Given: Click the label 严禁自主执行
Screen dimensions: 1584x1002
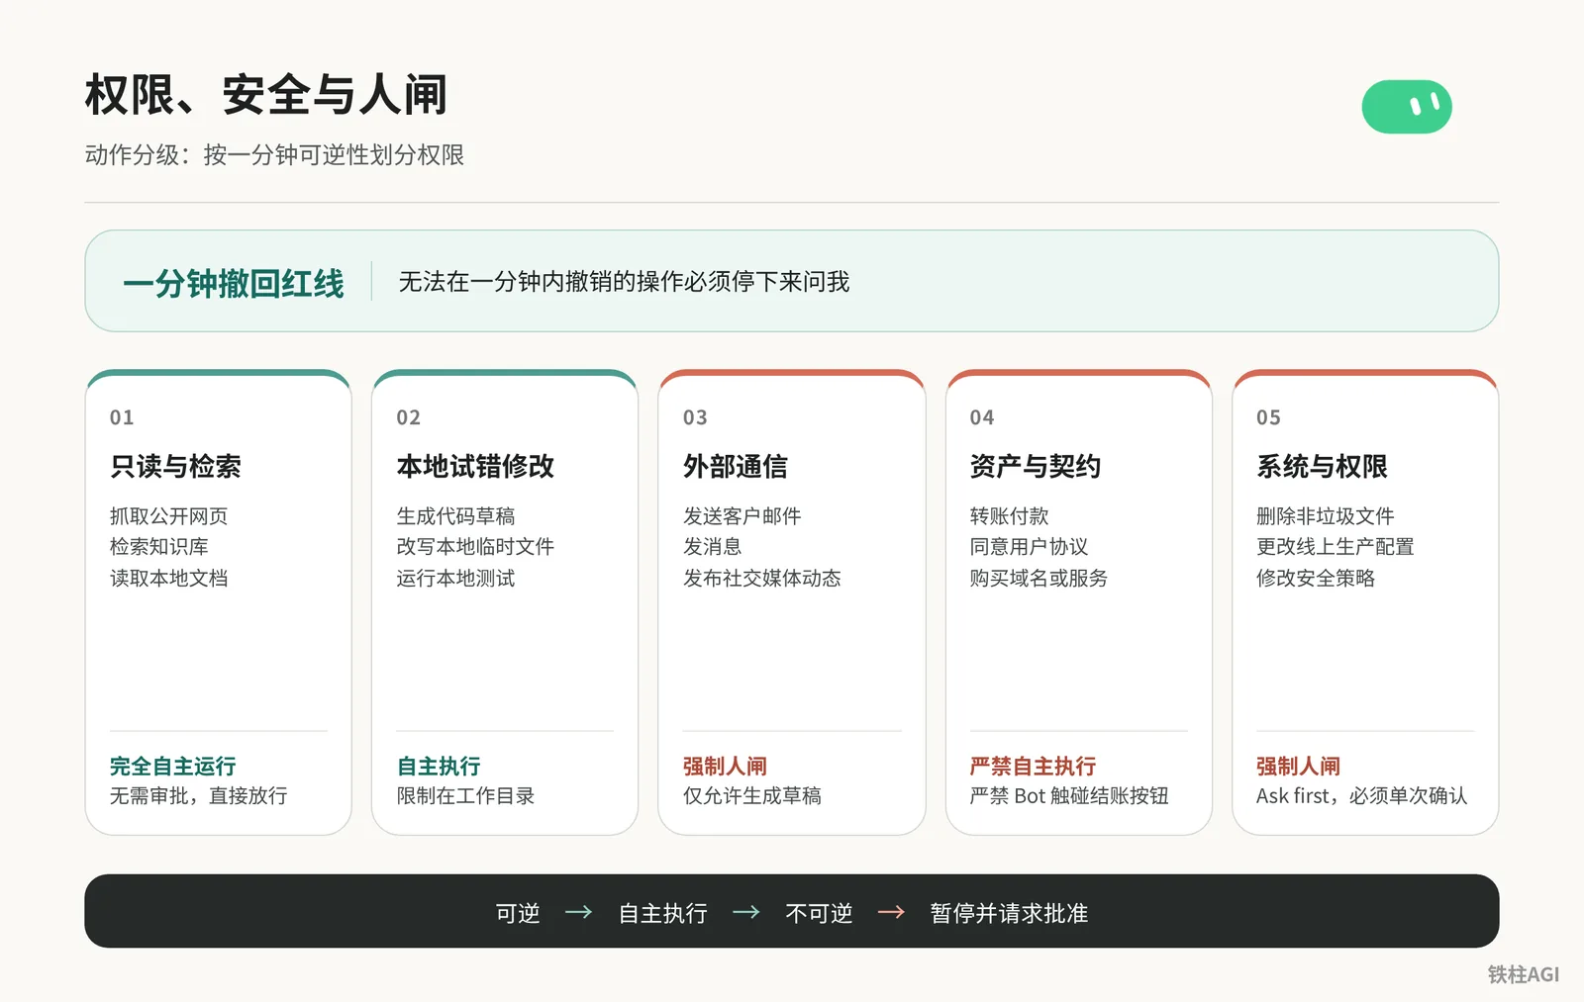Looking at the screenshot, I should pos(1034,766).
